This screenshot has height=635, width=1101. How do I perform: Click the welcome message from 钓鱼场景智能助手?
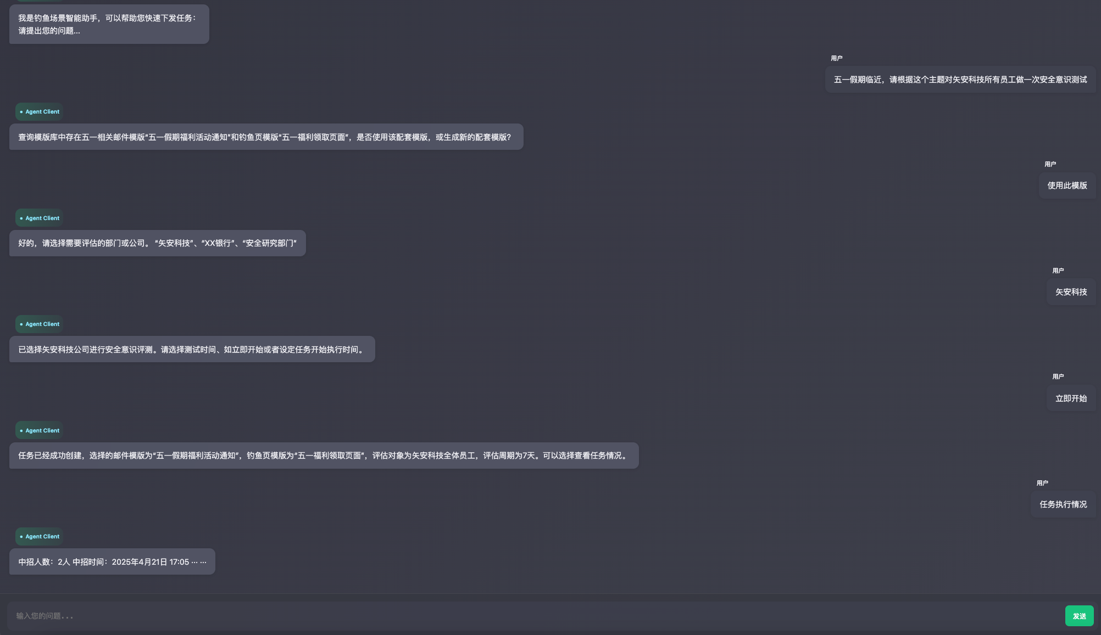pos(109,25)
